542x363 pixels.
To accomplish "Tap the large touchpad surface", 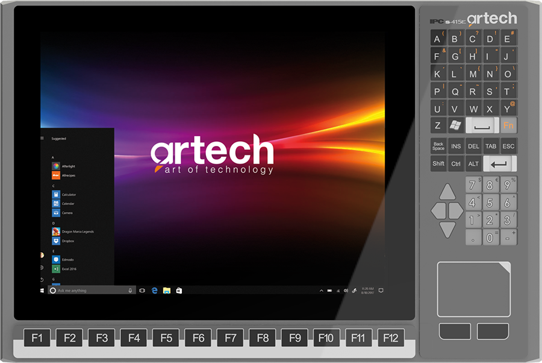I will 474,289.
